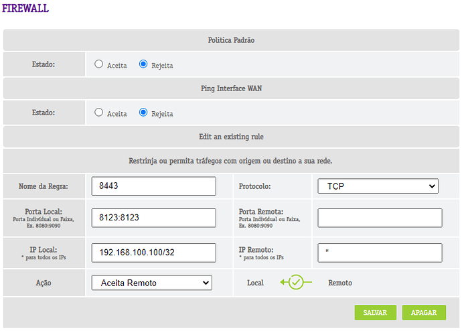Click the Local text beside the arrow
462x331 pixels.
point(256,283)
